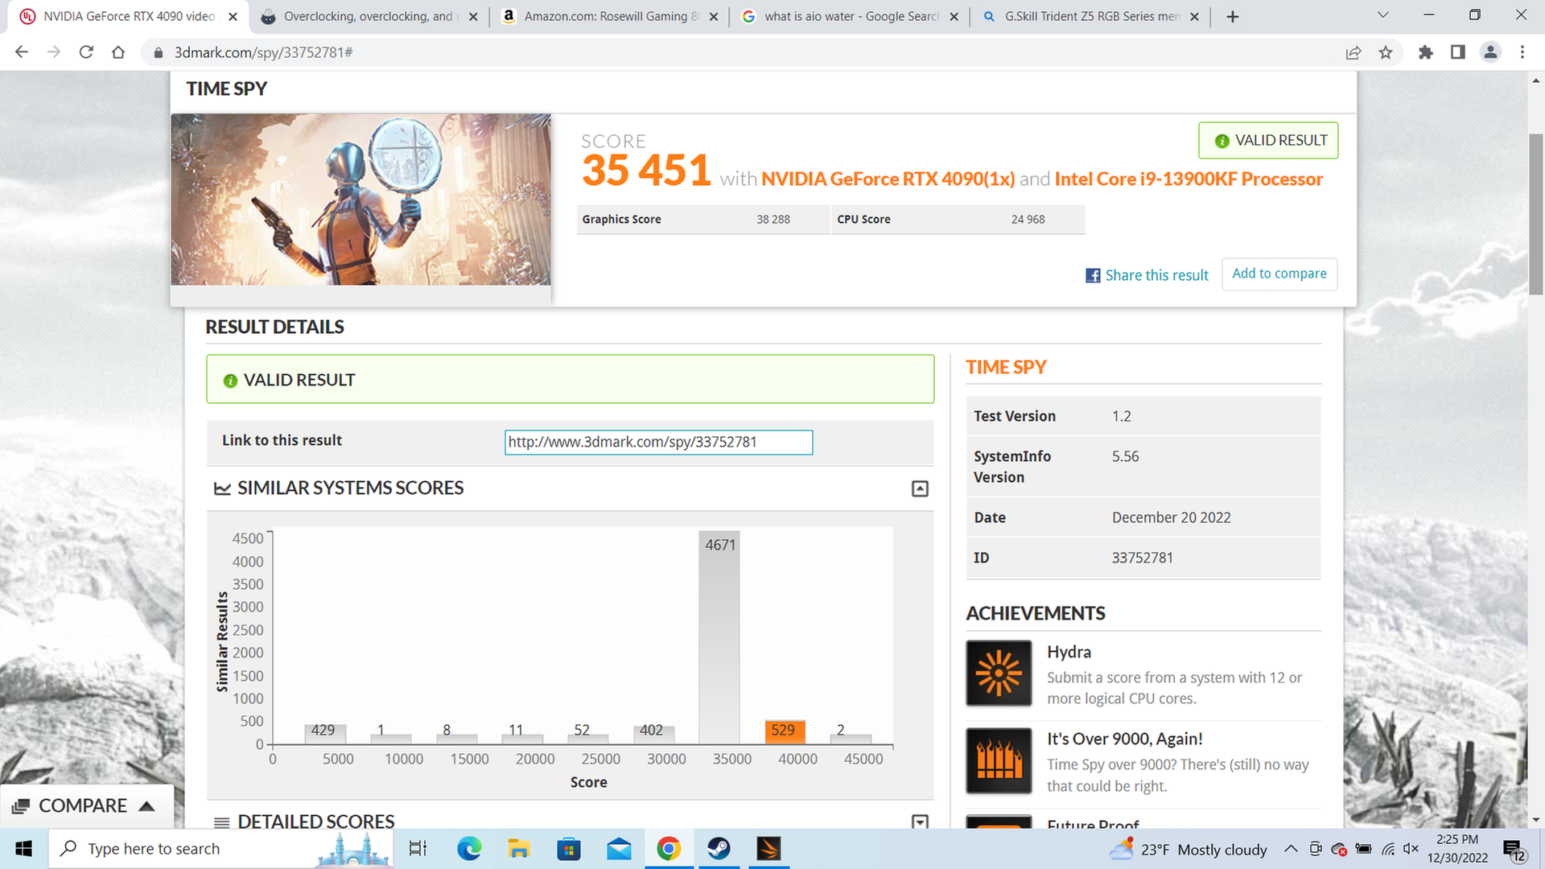Click the orange 529 histogram bar
1545x869 pixels.
click(x=785, y=731)
